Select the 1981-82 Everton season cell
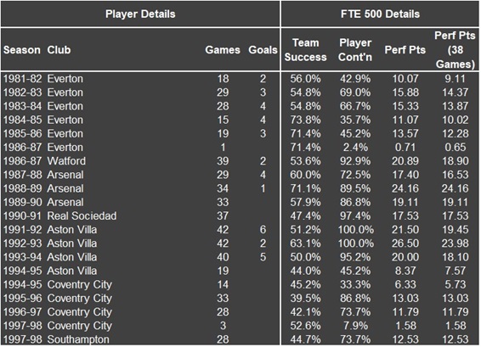 click(22, 79)
